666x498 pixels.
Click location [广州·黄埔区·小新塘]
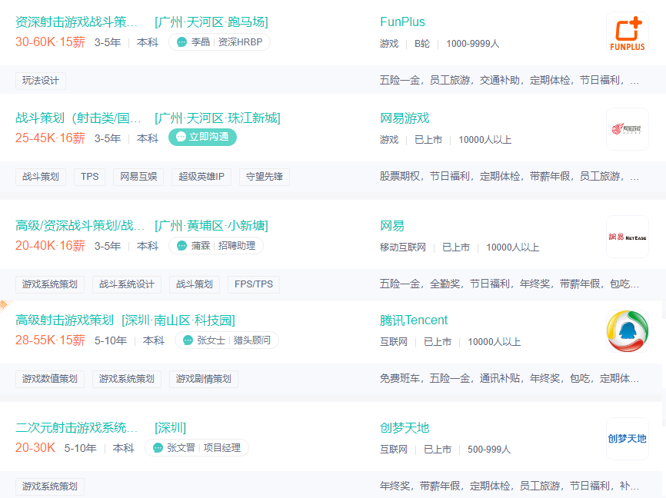coord(211,225)
